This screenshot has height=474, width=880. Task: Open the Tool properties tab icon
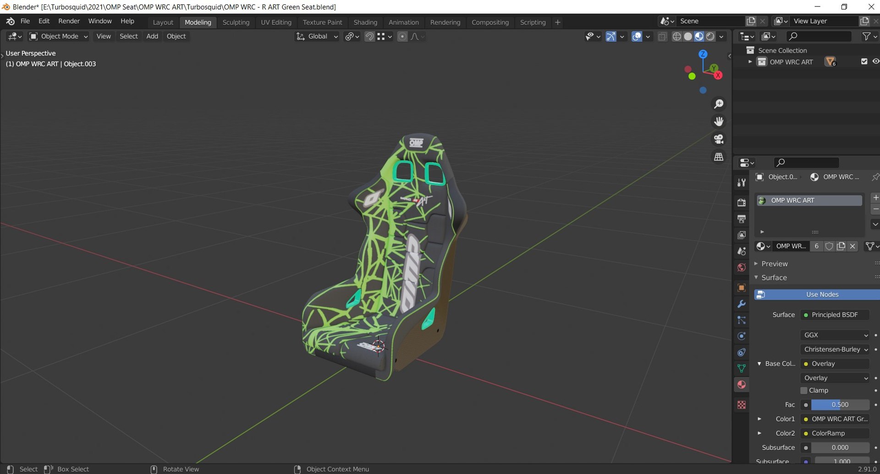pyautogui.click(x=741, y=183)
